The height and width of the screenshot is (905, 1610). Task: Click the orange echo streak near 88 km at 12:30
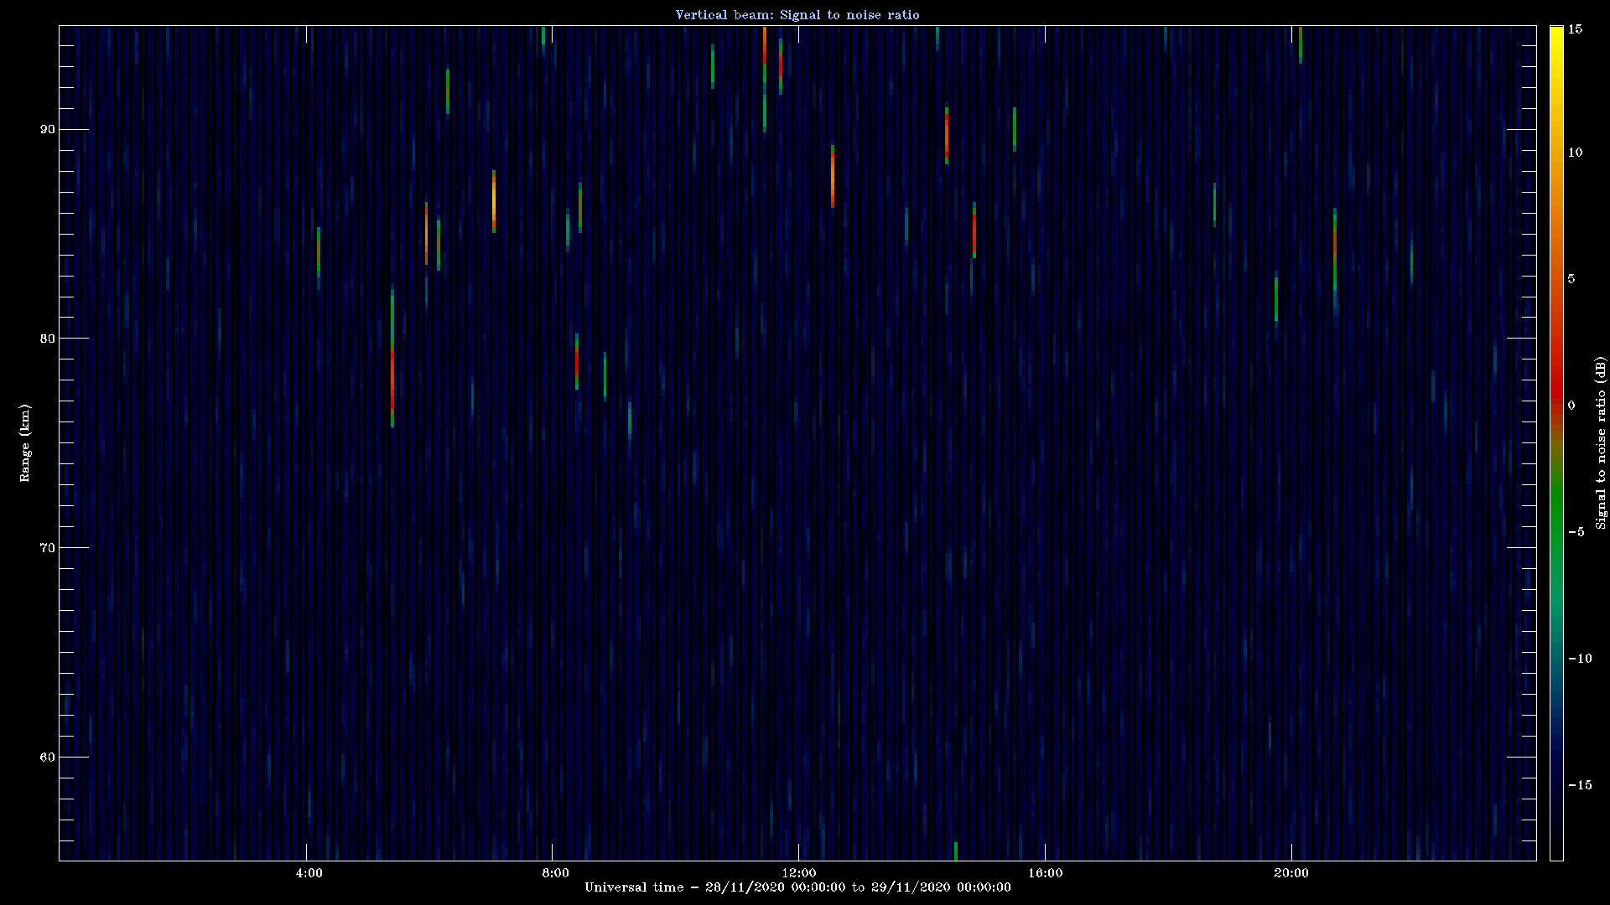click(833, 176)
